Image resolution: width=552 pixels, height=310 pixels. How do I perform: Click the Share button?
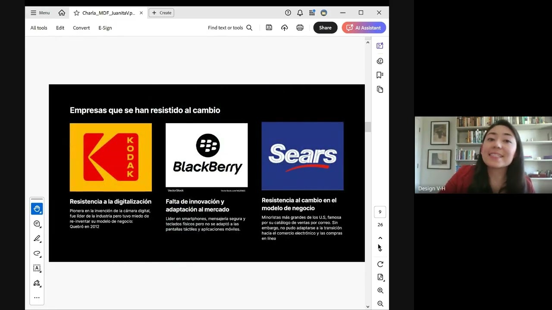(325, 28)
